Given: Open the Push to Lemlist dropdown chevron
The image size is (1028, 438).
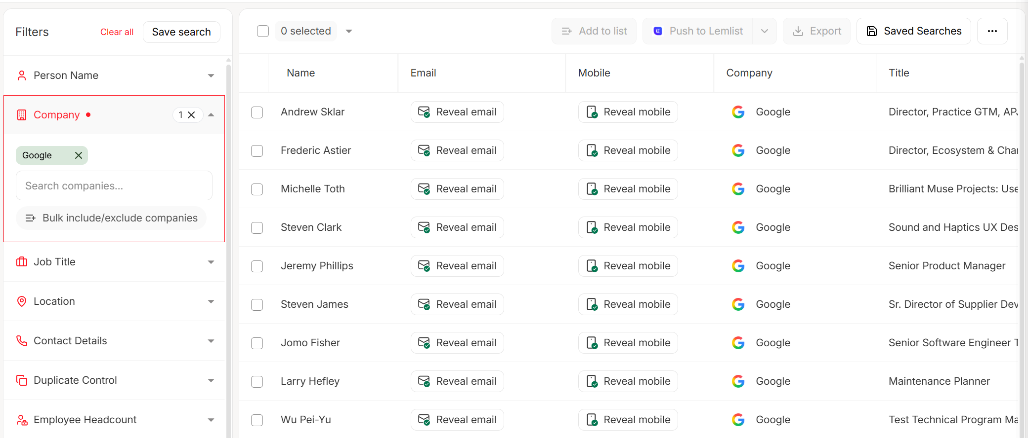Looking at the screenshot, I should click(764, 31).
